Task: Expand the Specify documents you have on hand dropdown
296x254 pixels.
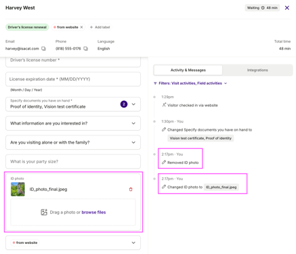Action: 133,104
